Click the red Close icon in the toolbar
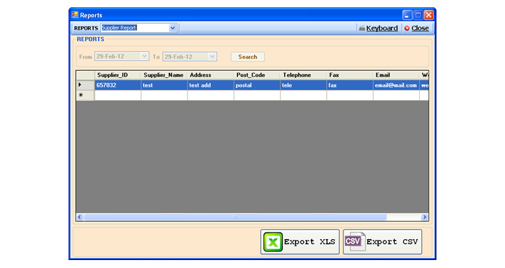Screen dimensions: 505x268 click(407, 28)
